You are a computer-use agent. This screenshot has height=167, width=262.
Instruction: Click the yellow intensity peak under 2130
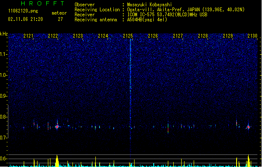click(x=249, y=161)
